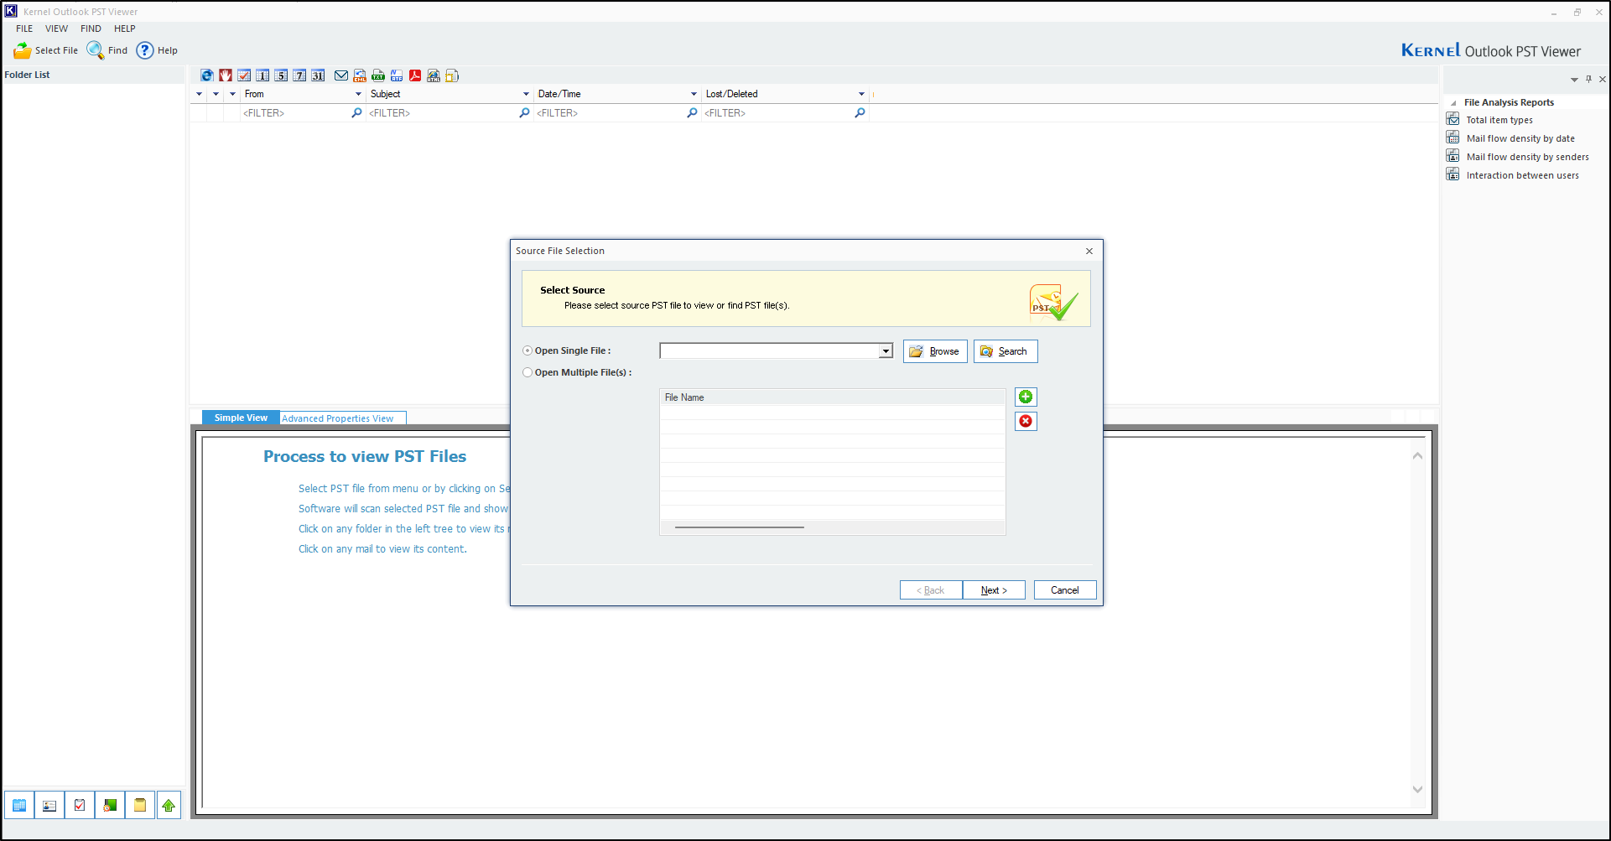
Task: Click the Browse button
Action: pyautogui.click(x=935, y=351)
